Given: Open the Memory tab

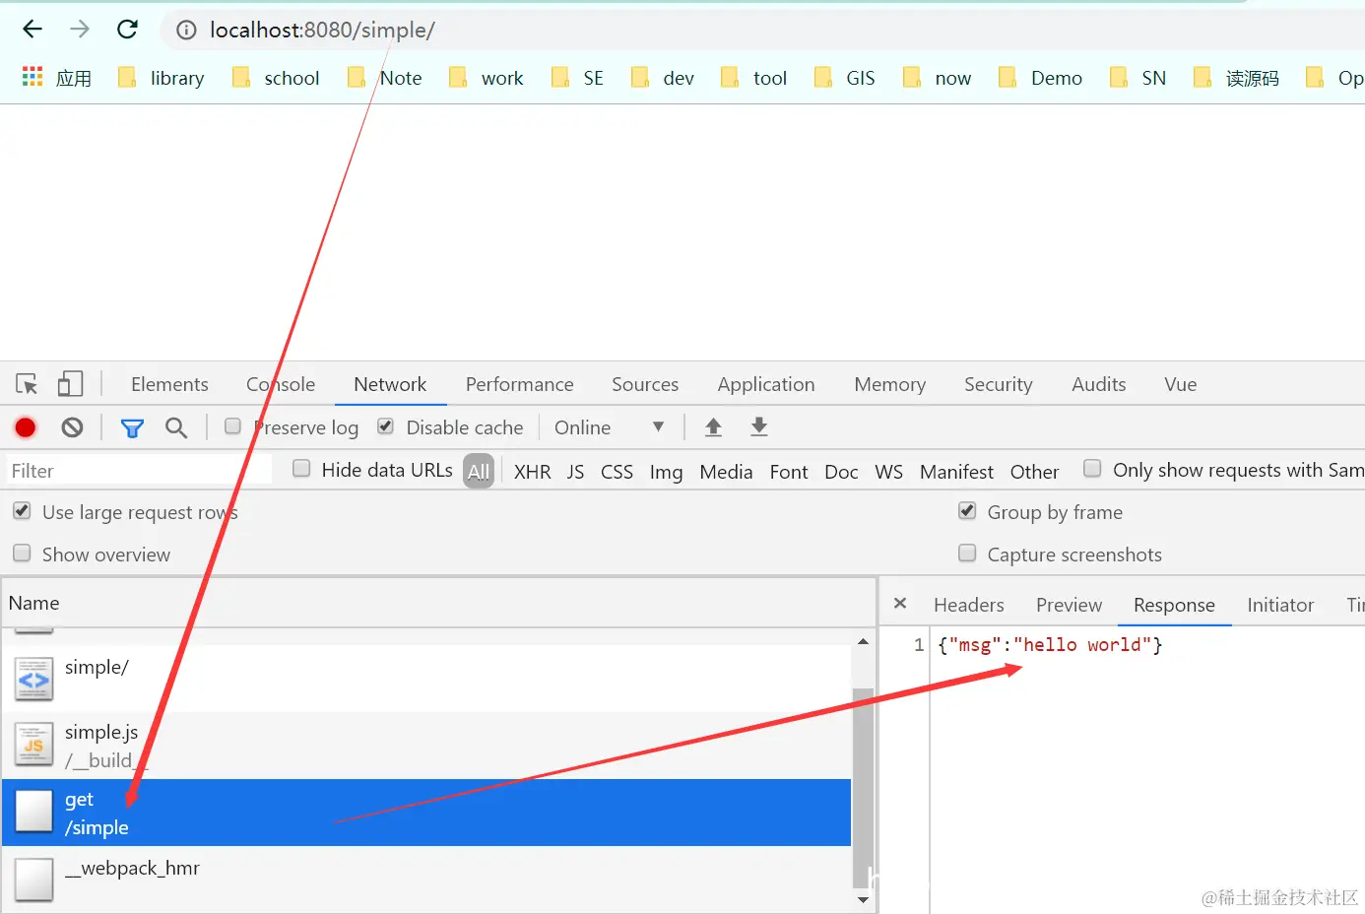Looking at the screenshot, I should (x=890, y=384).
